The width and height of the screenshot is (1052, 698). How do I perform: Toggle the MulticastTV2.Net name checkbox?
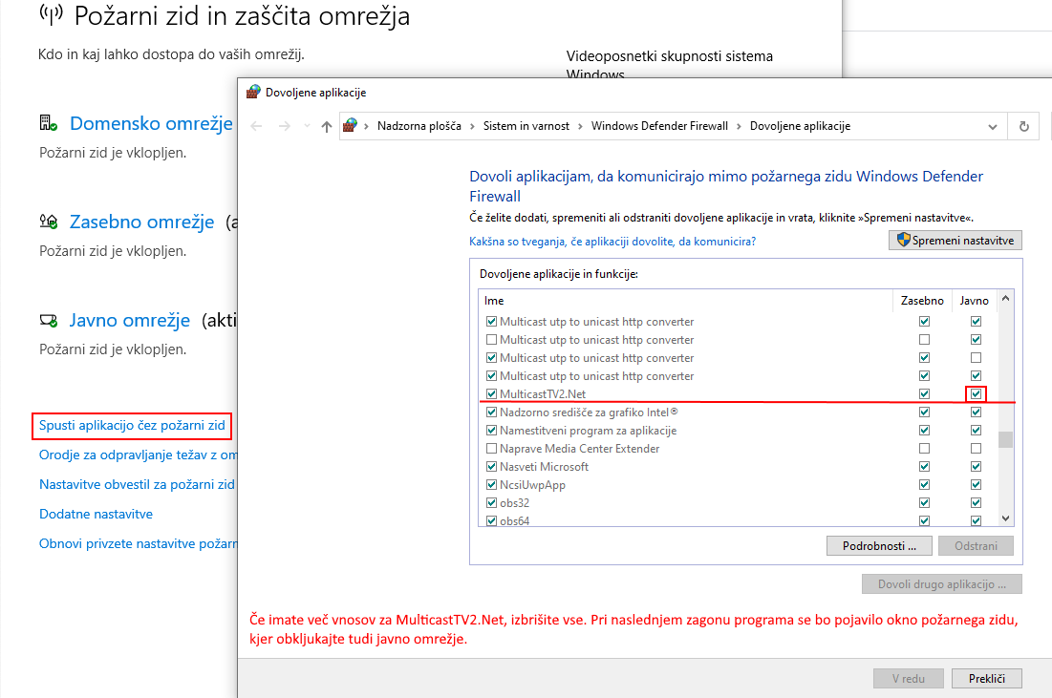491,393
